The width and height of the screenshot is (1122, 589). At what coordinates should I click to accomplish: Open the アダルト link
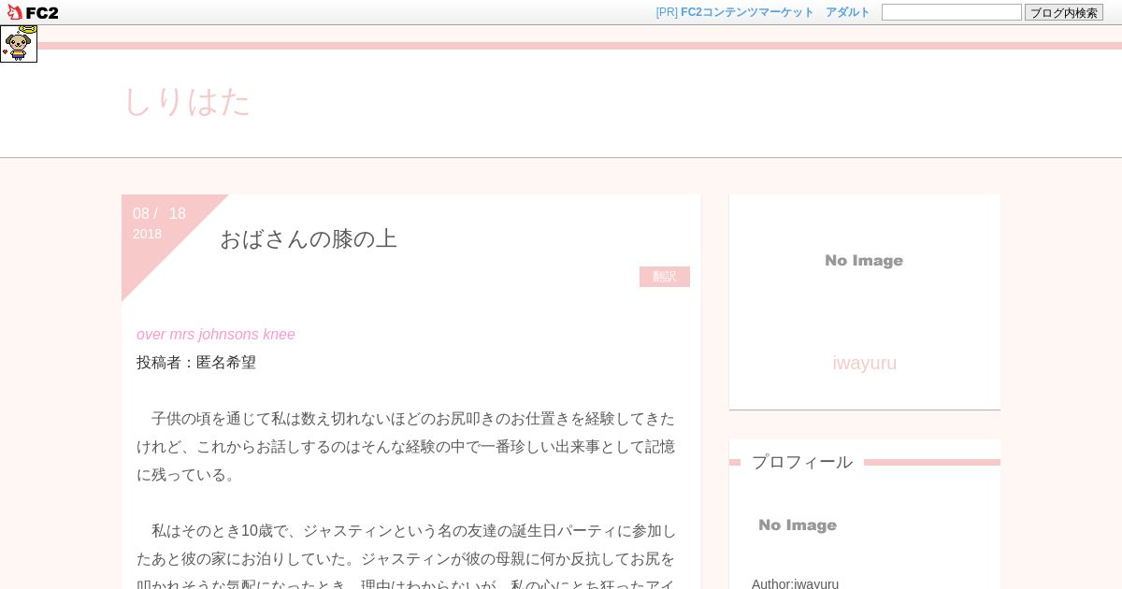(847, 12)
